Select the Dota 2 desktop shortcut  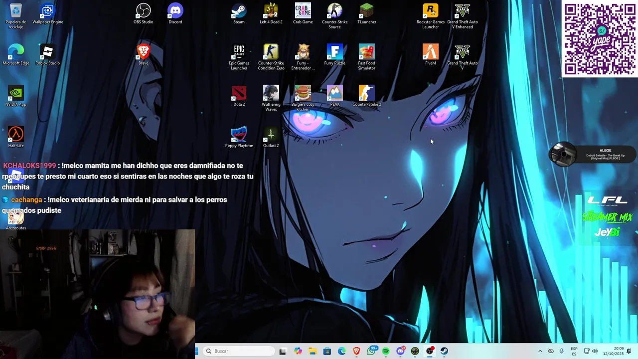pos(239,96)
